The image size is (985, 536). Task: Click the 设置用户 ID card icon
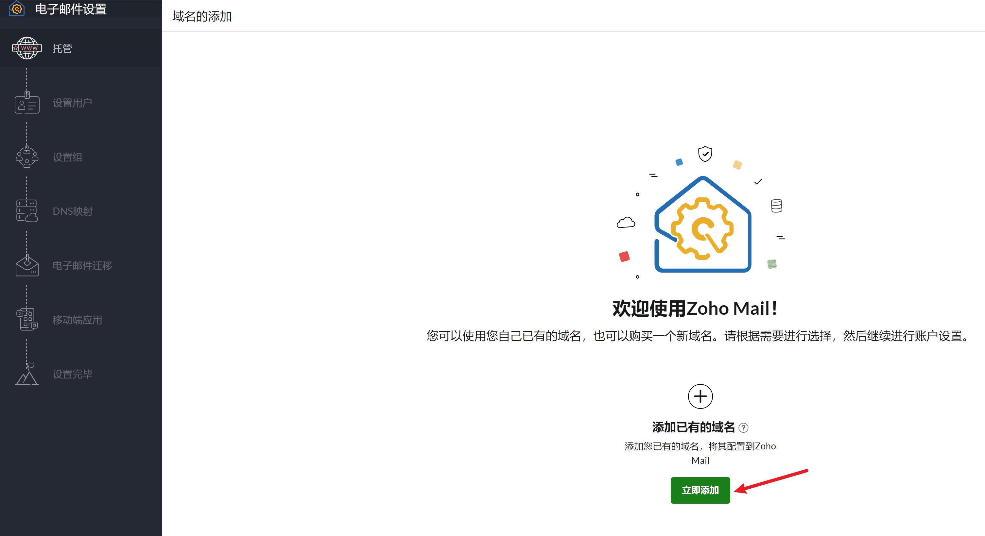27,102
